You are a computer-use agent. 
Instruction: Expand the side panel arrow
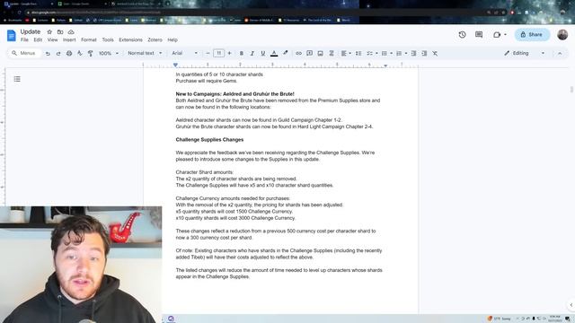pyautogui.click(x=571, y=305)
